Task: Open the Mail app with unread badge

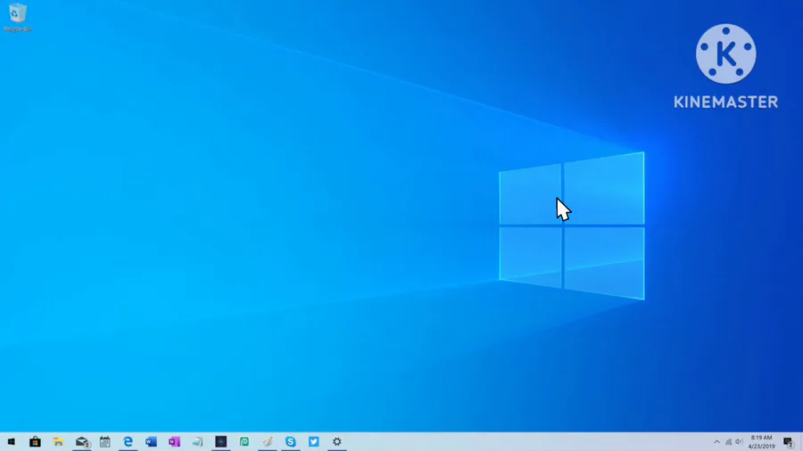Action: pyautogui.click(x=82, y=442)
